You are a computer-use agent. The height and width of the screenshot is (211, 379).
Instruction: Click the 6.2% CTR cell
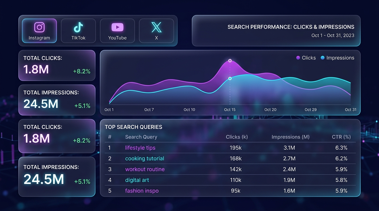[341, 159]
